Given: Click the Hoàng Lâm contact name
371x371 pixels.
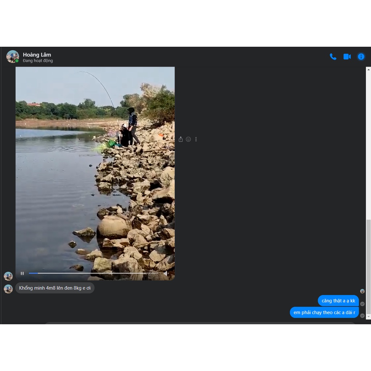Looking at the screenshot, I should tap(37, 55).
